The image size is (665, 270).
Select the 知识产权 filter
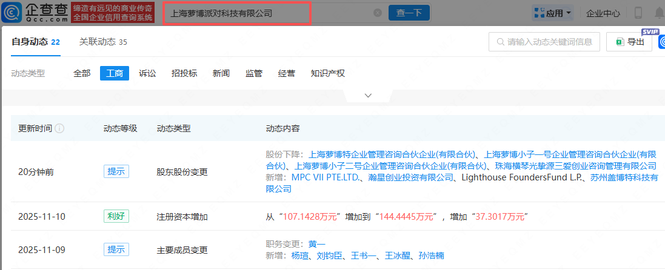[x=327, y=73]
